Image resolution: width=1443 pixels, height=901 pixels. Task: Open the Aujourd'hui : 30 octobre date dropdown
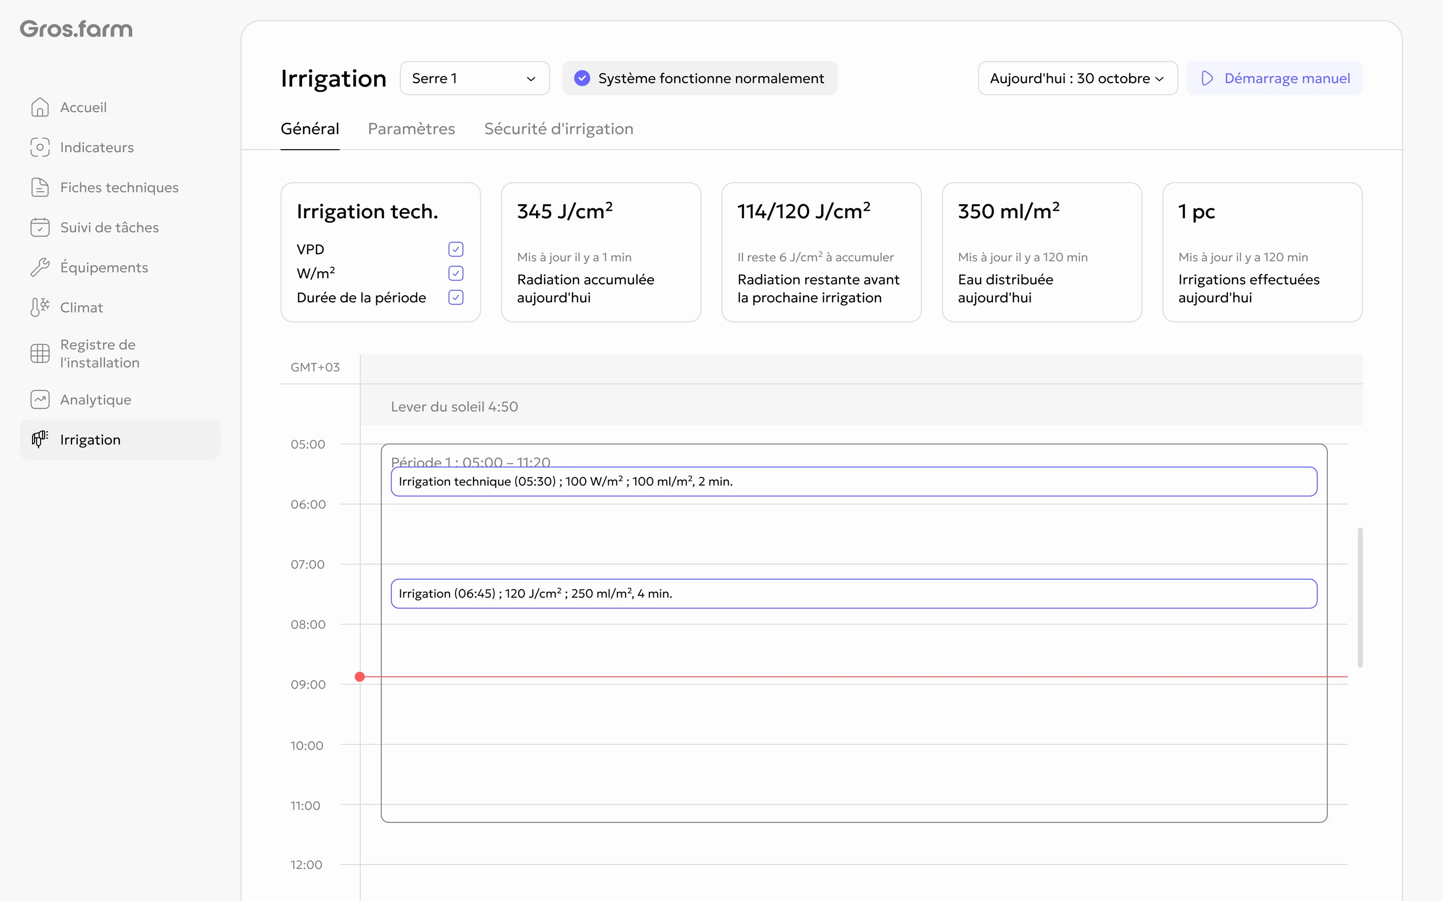pos(1077,78)
